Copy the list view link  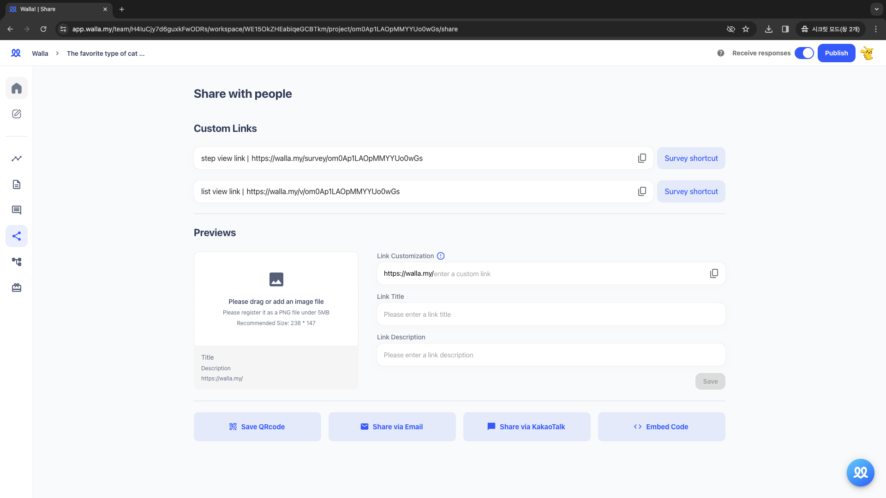642,191
